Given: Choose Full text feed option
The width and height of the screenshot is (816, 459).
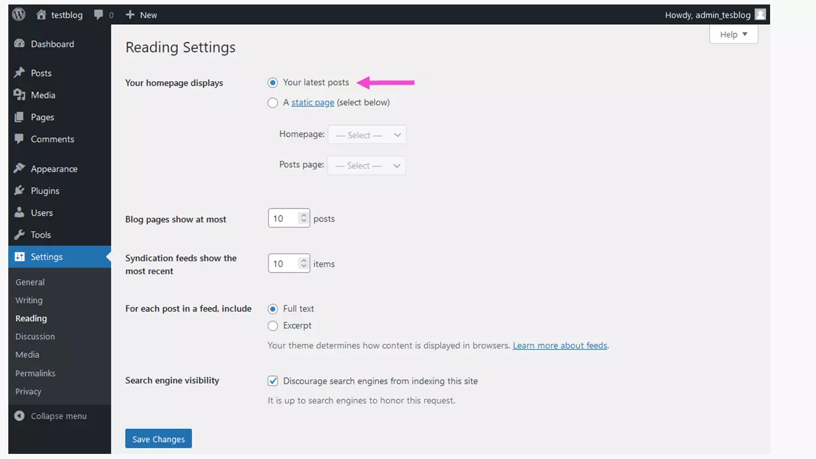Looking at the screenshot, I should tap(273, 309).
